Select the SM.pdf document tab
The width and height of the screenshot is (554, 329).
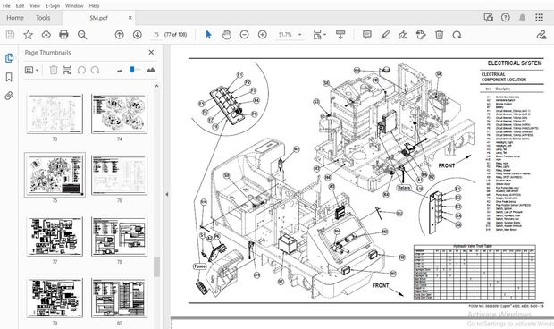point(98,18)
